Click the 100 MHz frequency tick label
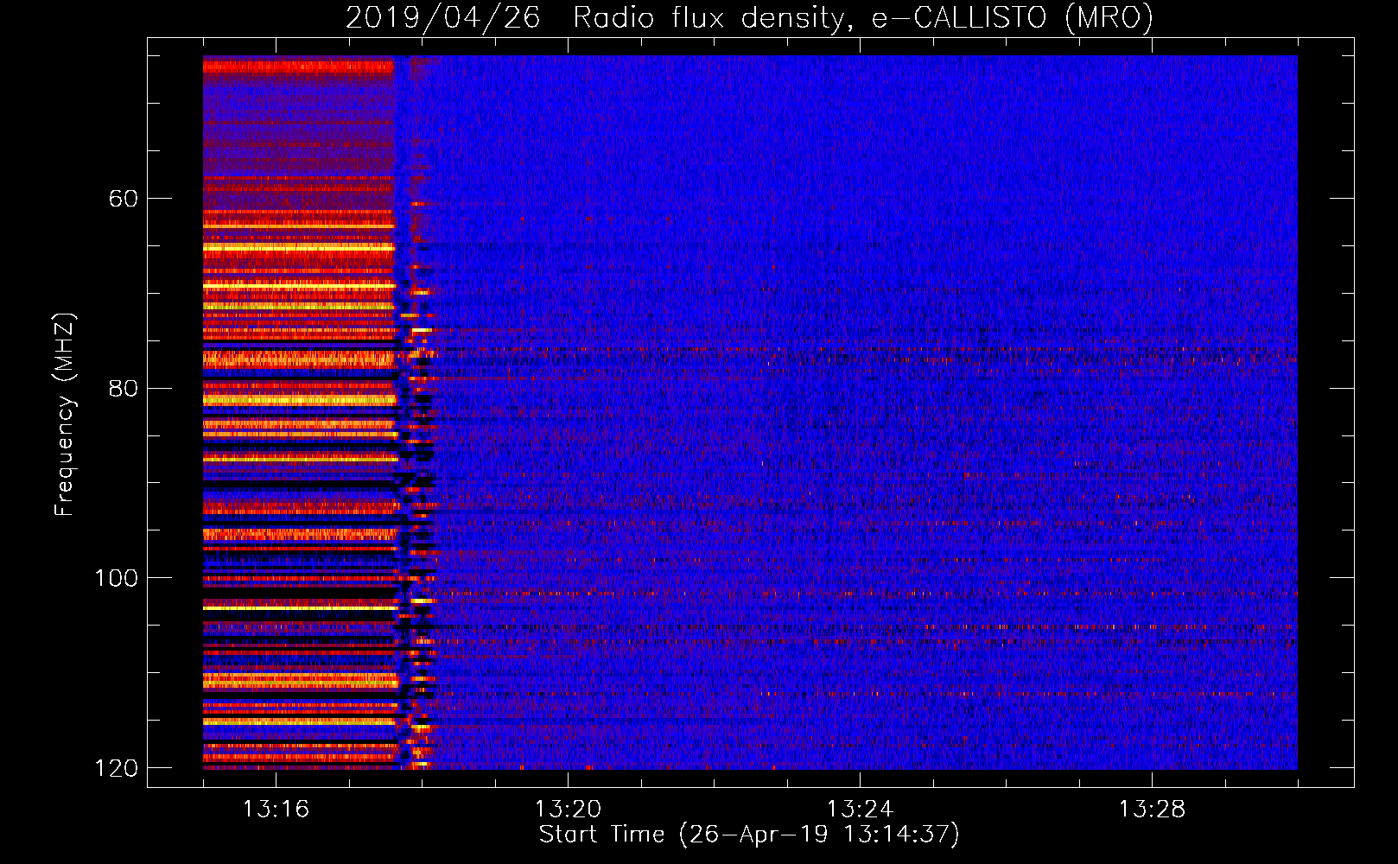The width and height of the screenshot is (1398, 864). (116, 578)
